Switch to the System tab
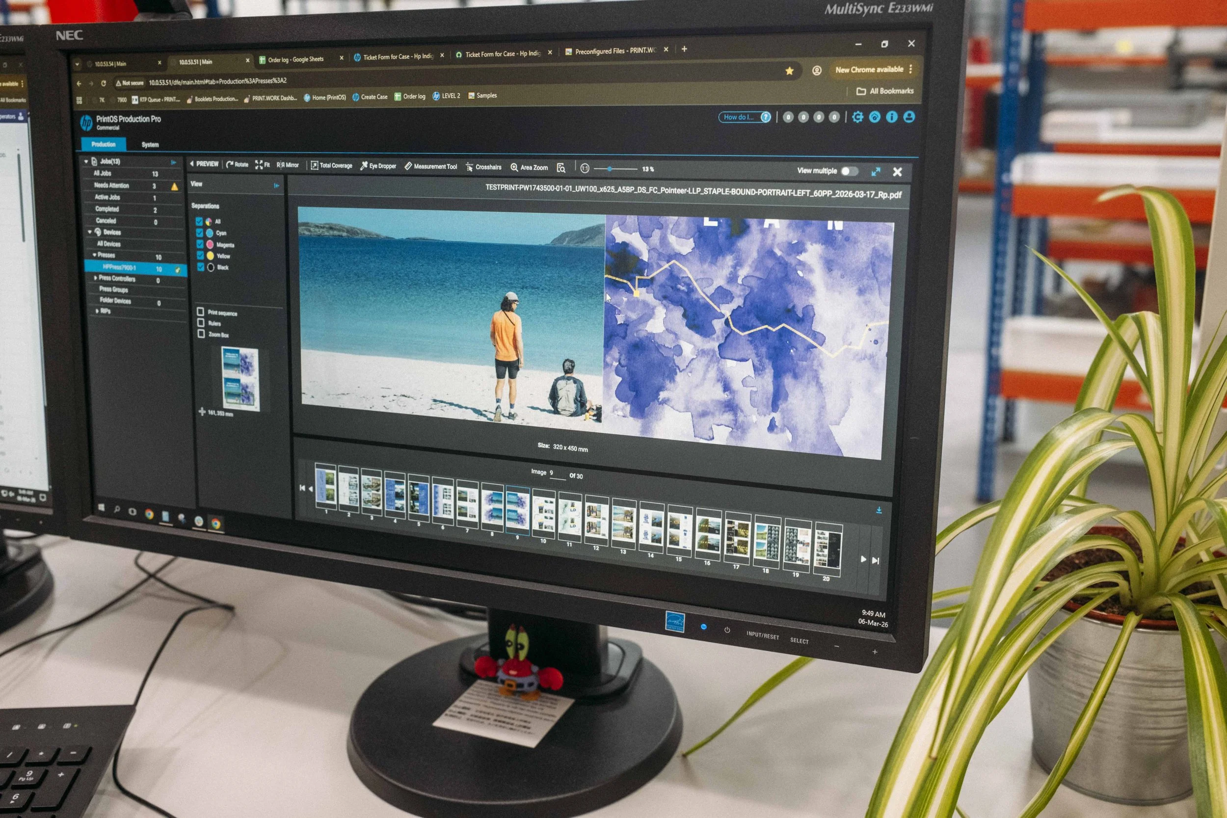 click(150, 144)
